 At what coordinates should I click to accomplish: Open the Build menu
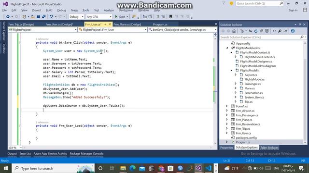pos(49,10)
